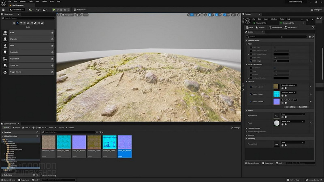Viewport: 324px width, 182px height.
Task: Click POM | Height Channel black color swatch
Action: [281, 54]
